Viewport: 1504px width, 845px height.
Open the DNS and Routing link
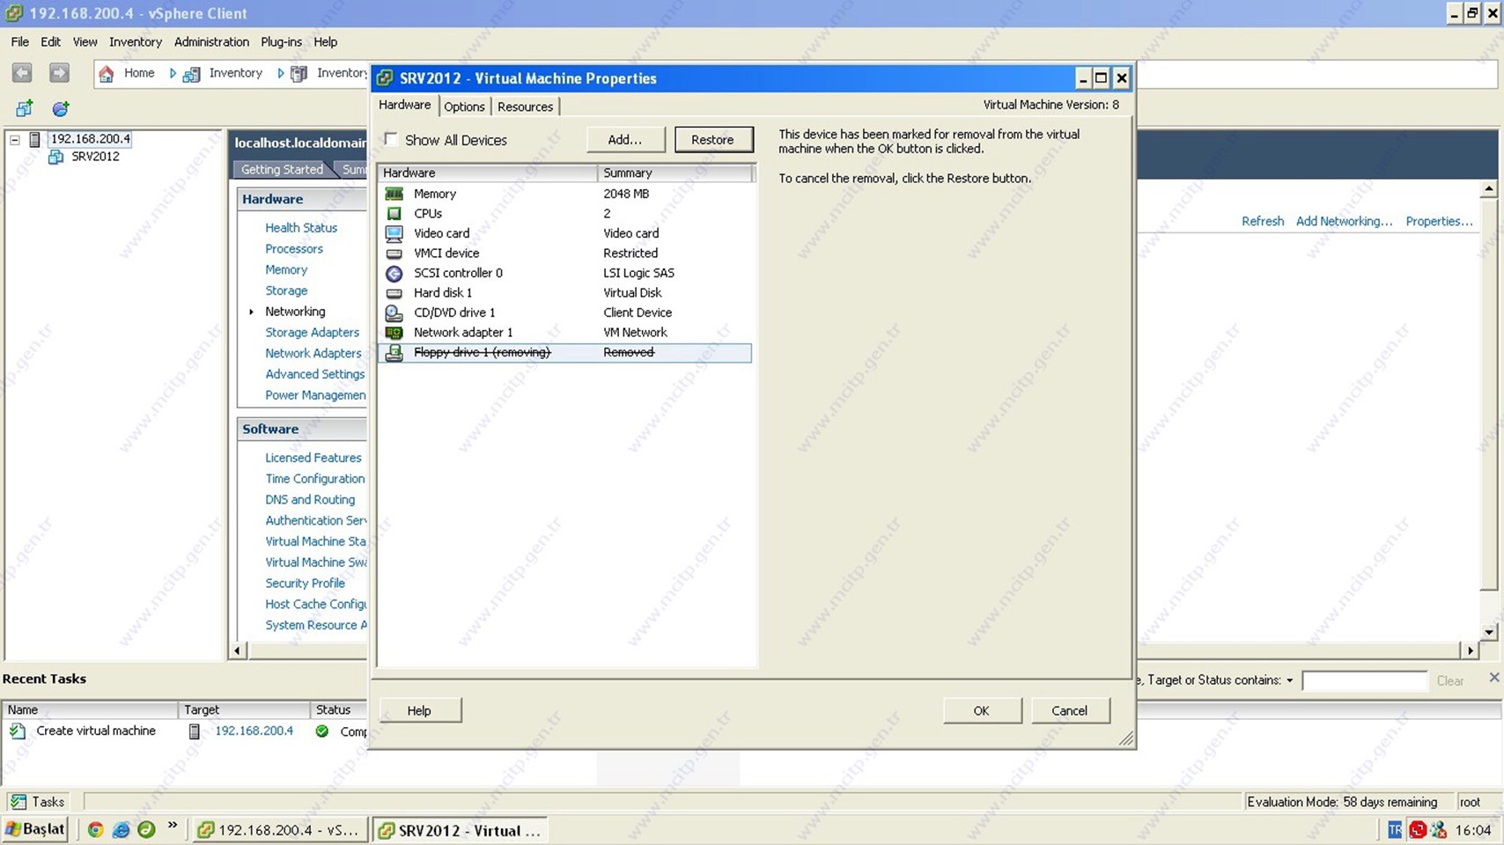pos(310,500)
